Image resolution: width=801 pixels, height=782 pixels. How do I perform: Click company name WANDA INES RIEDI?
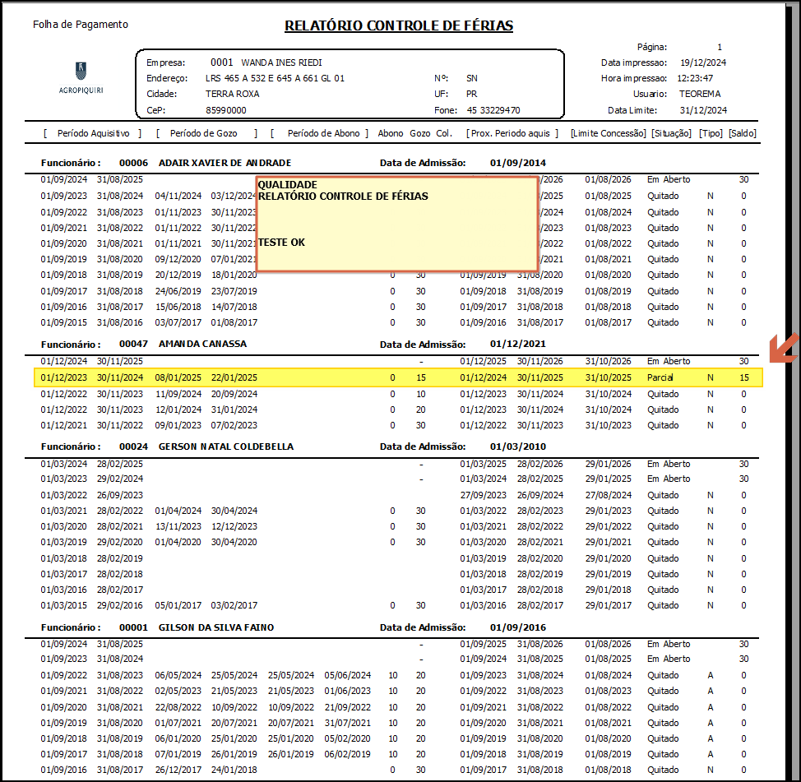pos(281,62)
